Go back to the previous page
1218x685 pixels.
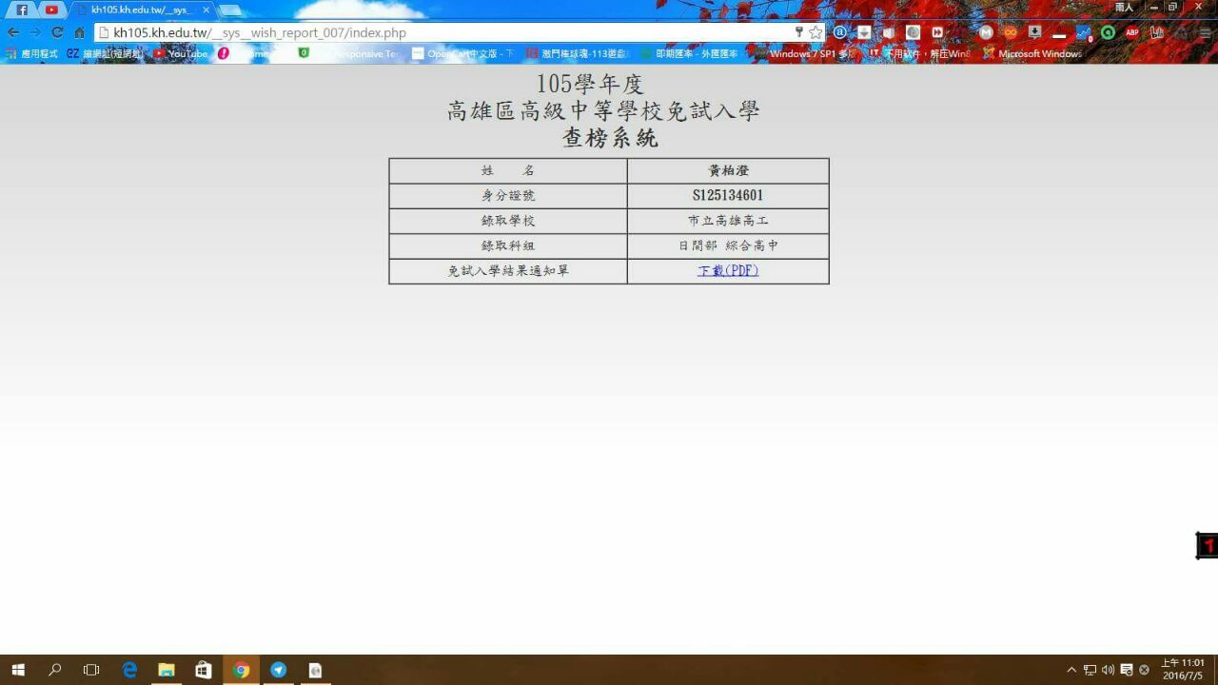tap(13, 32)
